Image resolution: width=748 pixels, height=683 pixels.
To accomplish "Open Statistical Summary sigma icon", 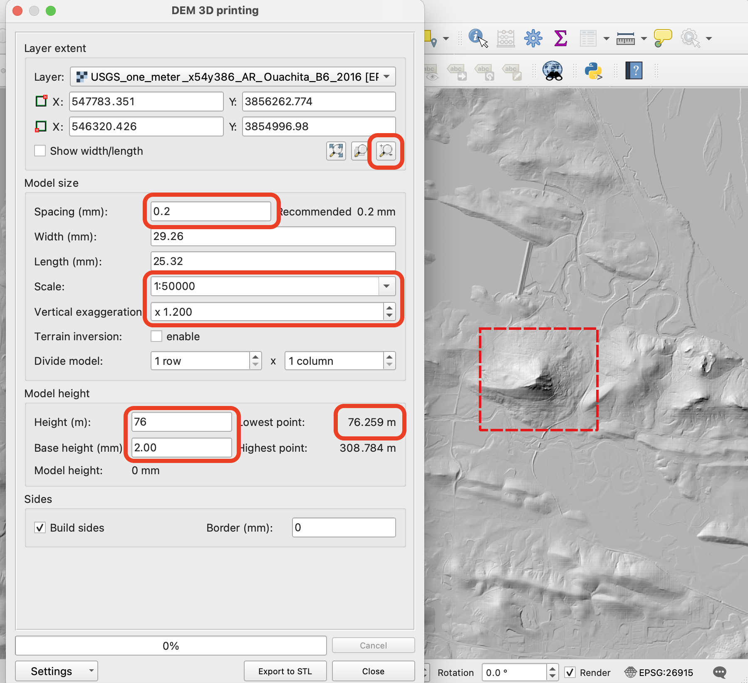I will tap(560, 38).
